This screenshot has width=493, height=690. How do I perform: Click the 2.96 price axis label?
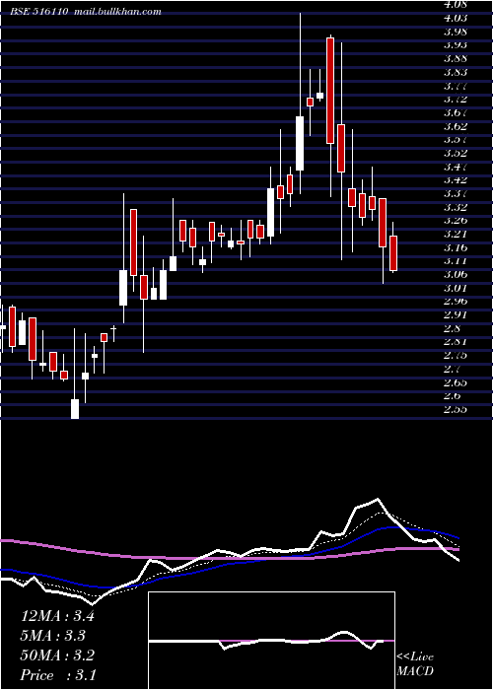coord(455,302)
